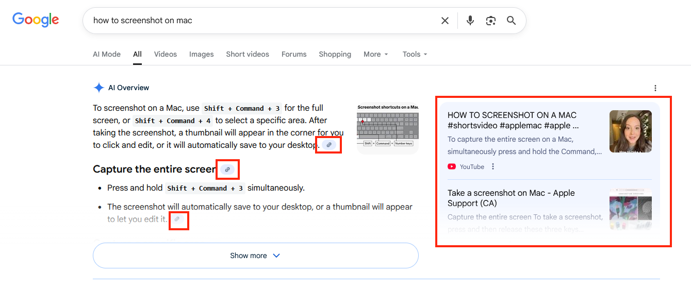This screenshot has width=691, height=289.
Task: Submit search using the magnifying glass icon
Action: coord(511,21)
